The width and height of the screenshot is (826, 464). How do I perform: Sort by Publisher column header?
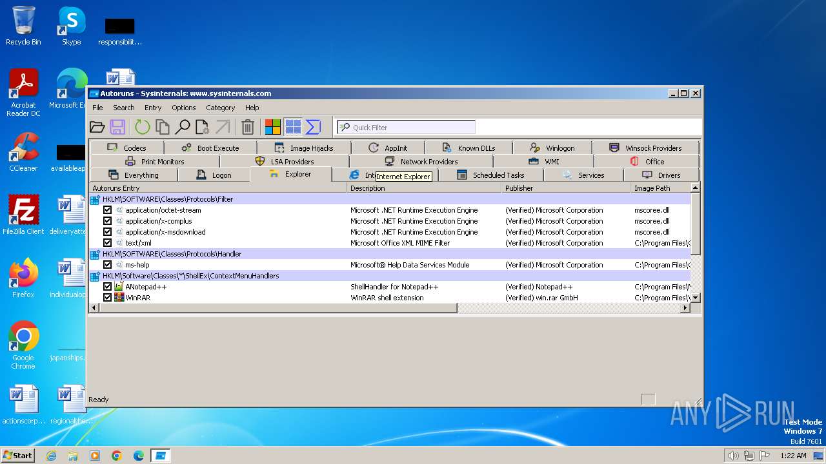pyautogui.click(x=566, y=188)
